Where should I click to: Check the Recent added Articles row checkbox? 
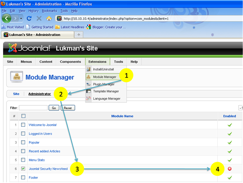coord(23,151)
